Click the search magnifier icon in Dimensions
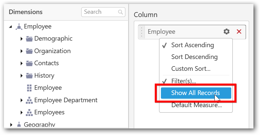The image size is (260, 135). (121, 12)
